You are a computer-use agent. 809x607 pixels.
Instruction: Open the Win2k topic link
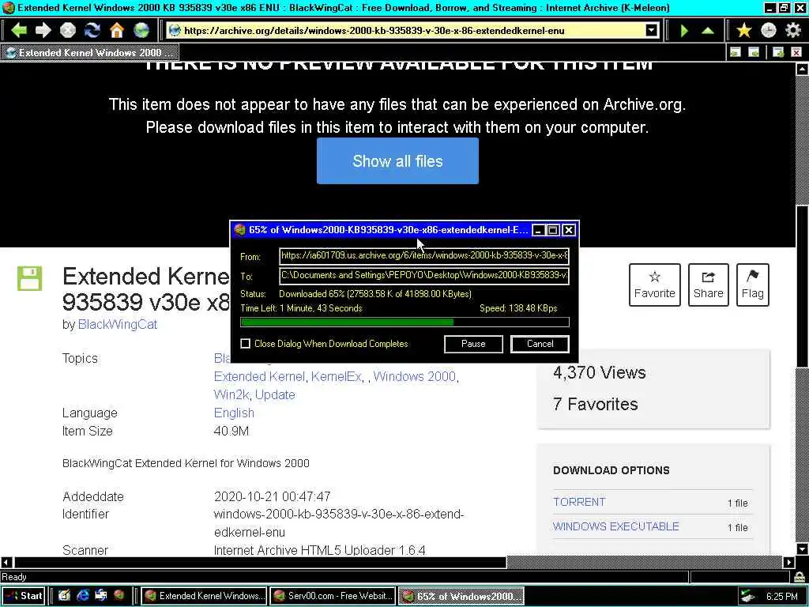(231, 394)
